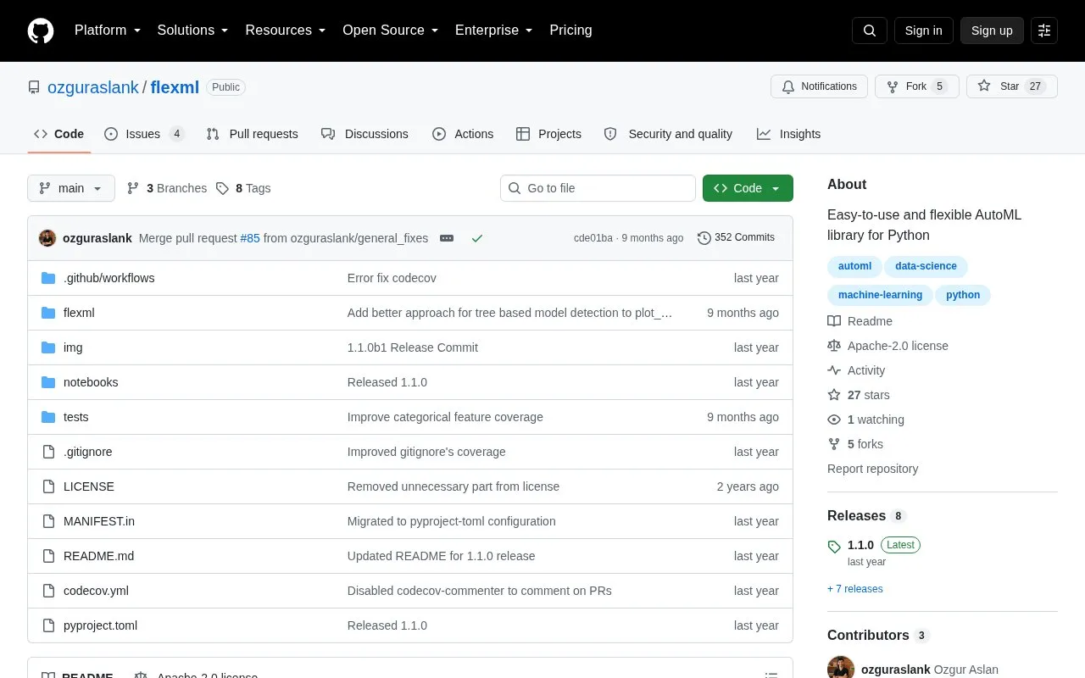Open 3 Branches link
Image resolution: width=1085 pixels, height=678 pixels.
[x=167, y=188]
